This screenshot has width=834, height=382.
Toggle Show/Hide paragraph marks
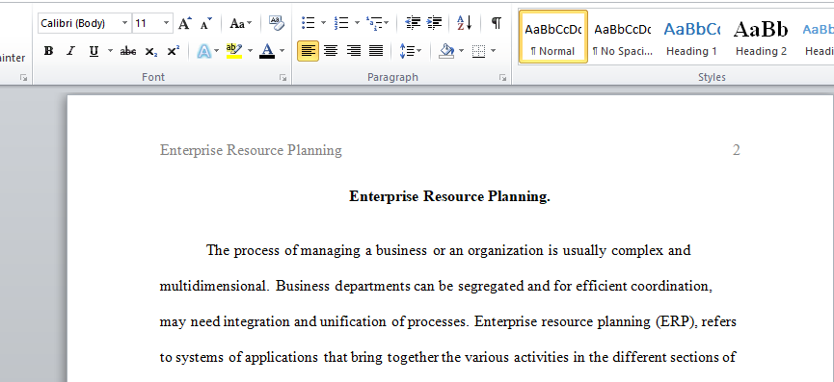[x=496, y=23]
